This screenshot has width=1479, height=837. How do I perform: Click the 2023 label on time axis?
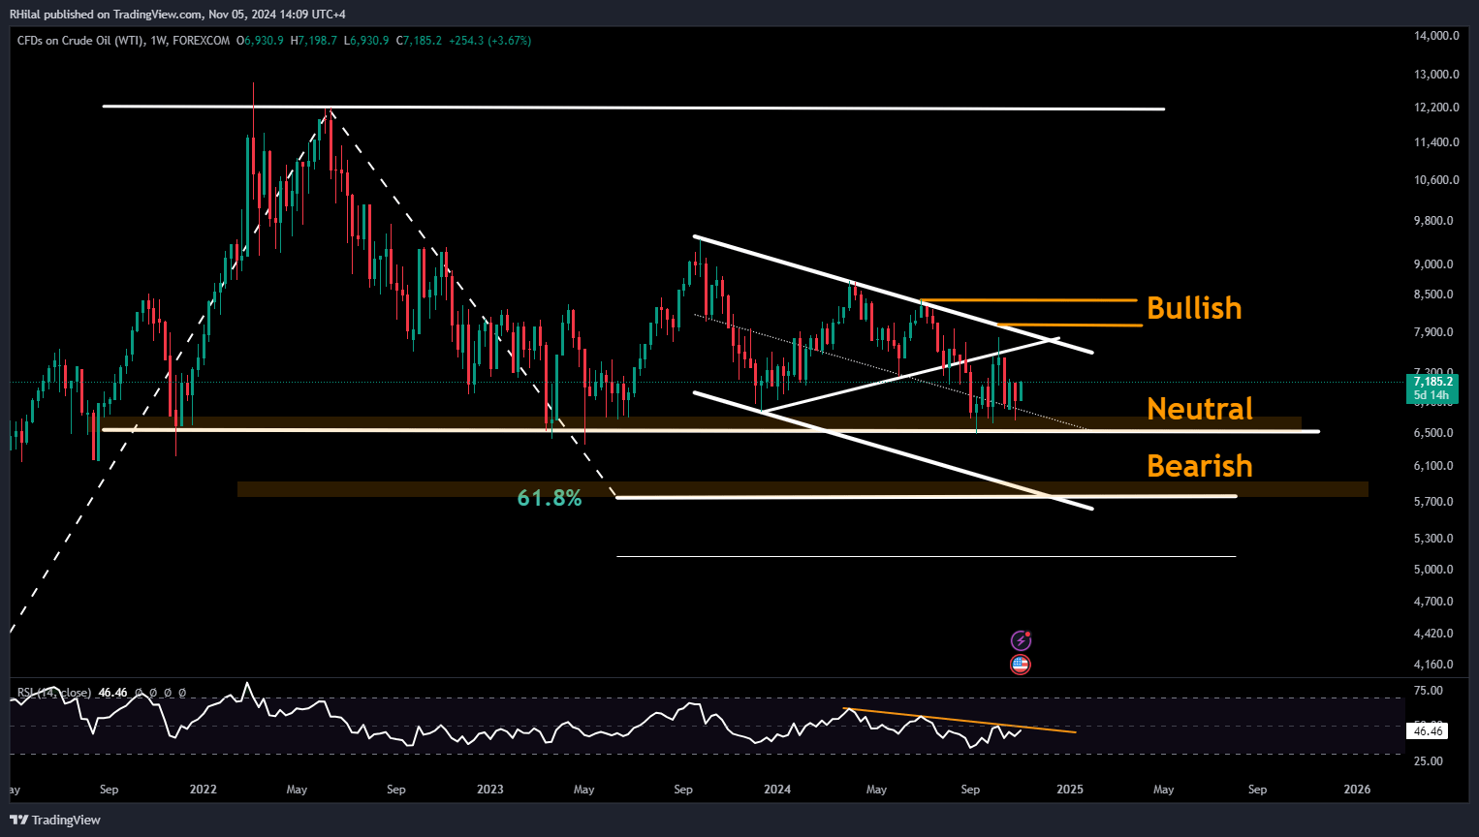tap(490, 790)
